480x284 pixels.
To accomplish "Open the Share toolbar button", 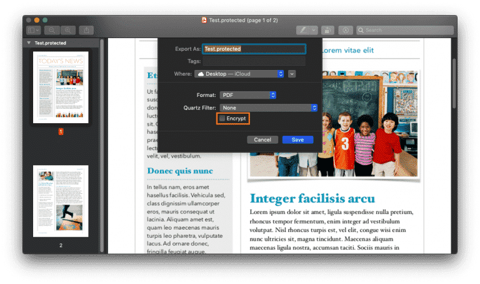I will (x=86, y=30).
